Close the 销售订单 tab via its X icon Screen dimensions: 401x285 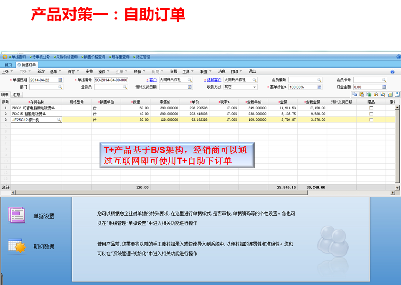(x=19, y=65)
